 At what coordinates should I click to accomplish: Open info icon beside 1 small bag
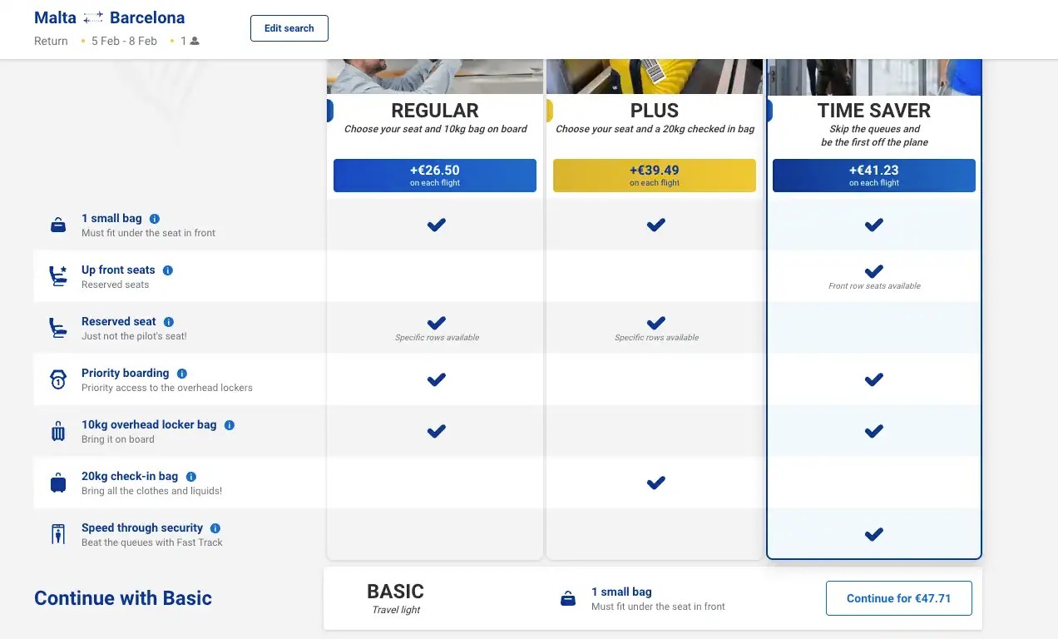tap(155, 219)
